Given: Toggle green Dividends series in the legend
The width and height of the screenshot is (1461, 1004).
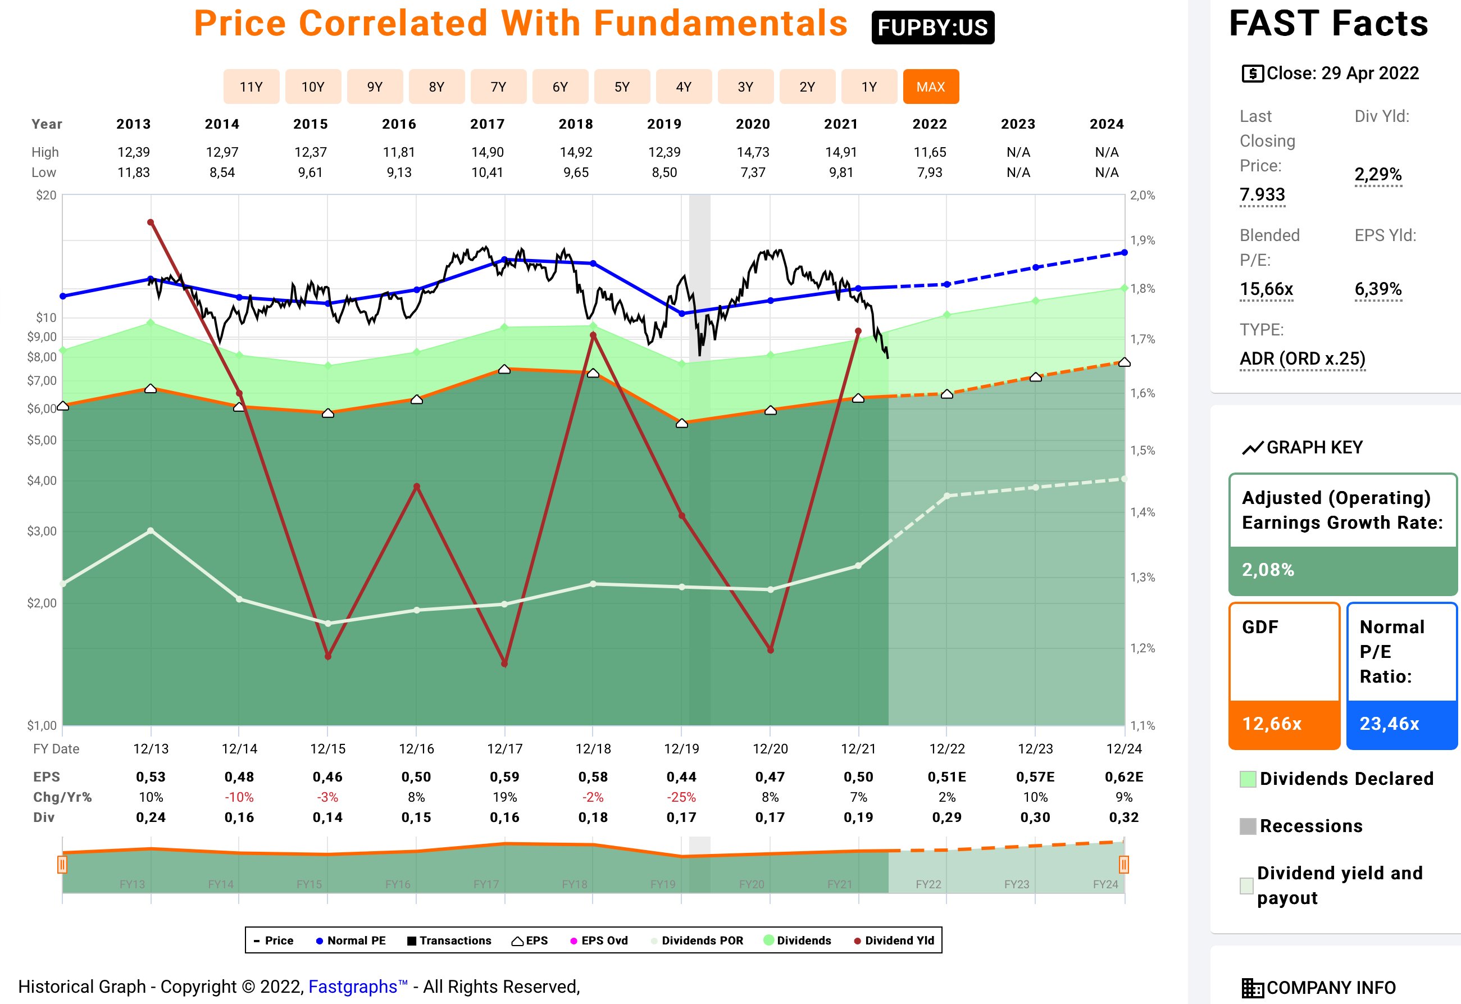Looking at the screenshot, I should 803,941.
